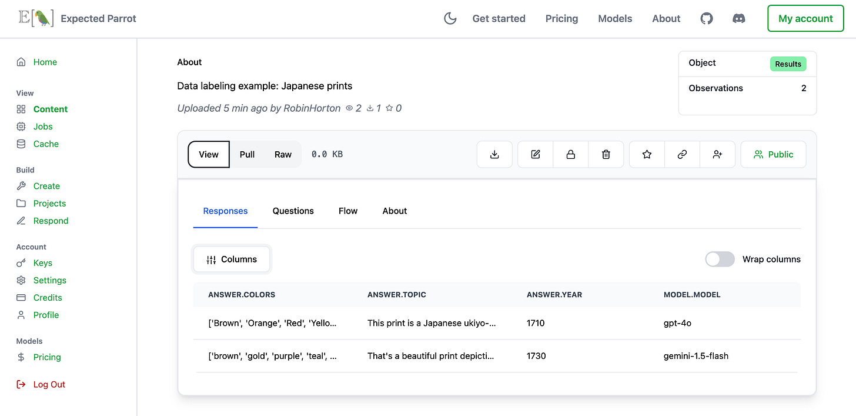Screen dimensions: 856x416
Task: Click the Projects folder icon
Action: click(x=21, y=203)
